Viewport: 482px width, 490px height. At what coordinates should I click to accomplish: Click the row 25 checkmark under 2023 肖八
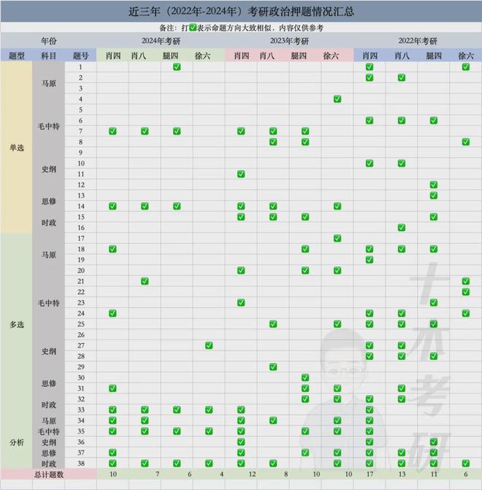click(x=273, y=324)
